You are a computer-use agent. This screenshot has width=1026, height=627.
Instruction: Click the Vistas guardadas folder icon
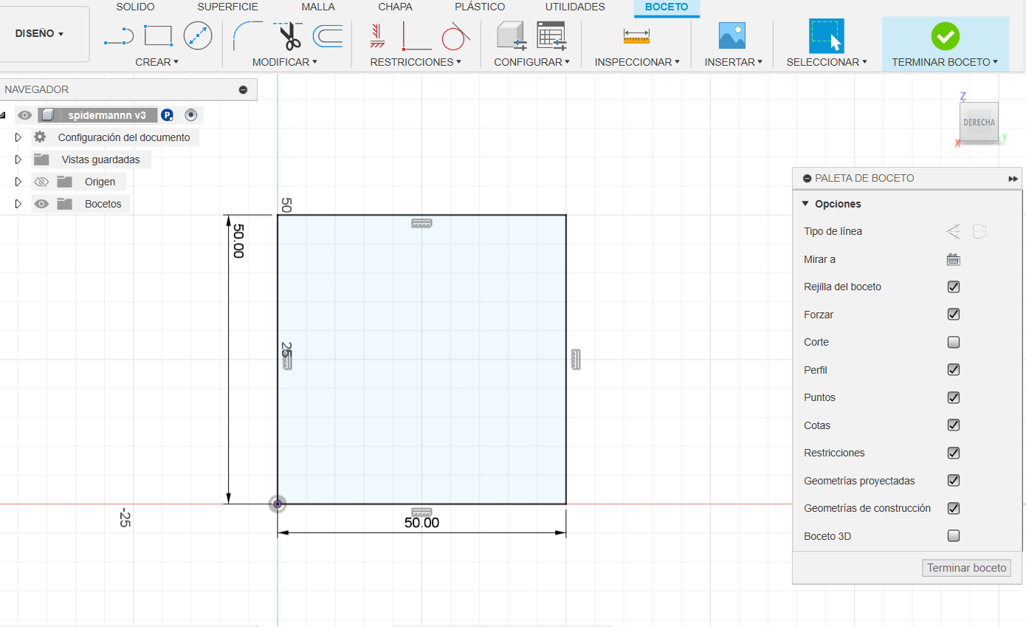point(41,160)
